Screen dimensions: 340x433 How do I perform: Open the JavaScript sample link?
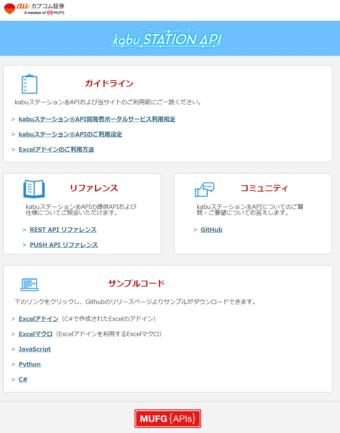pos(35,349)
